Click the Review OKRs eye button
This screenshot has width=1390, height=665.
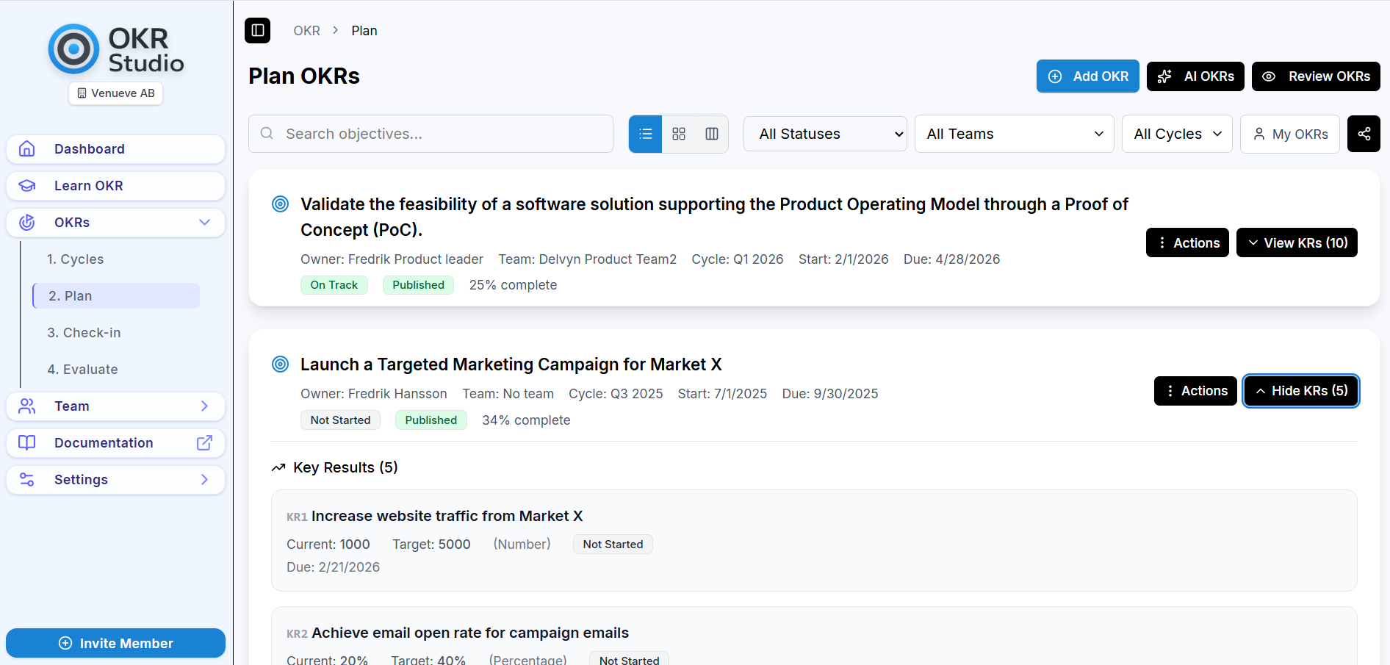(1316, 76)
